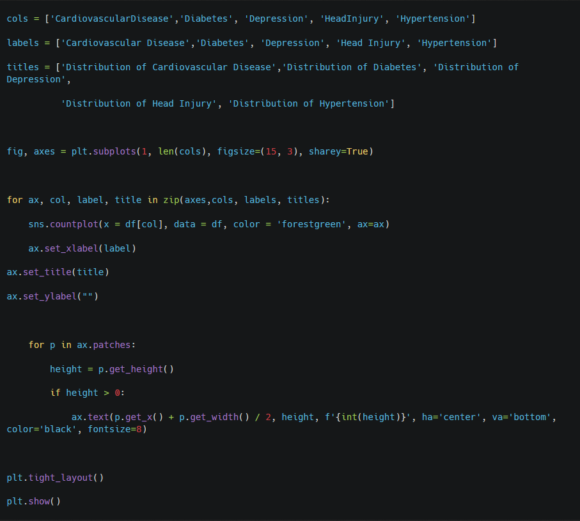Click the sns.countplot method call
This screenshot has width=580, height=521.
(63, 225)
